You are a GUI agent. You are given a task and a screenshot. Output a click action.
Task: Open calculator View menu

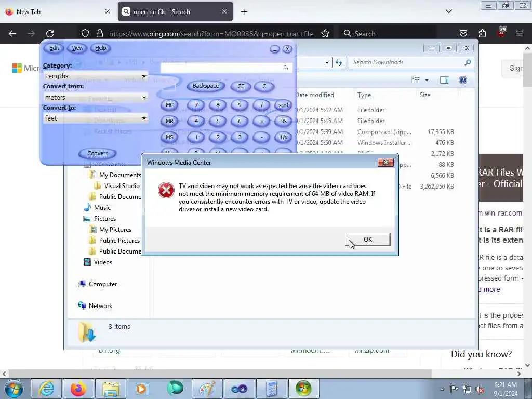click(x=77, y=48)
